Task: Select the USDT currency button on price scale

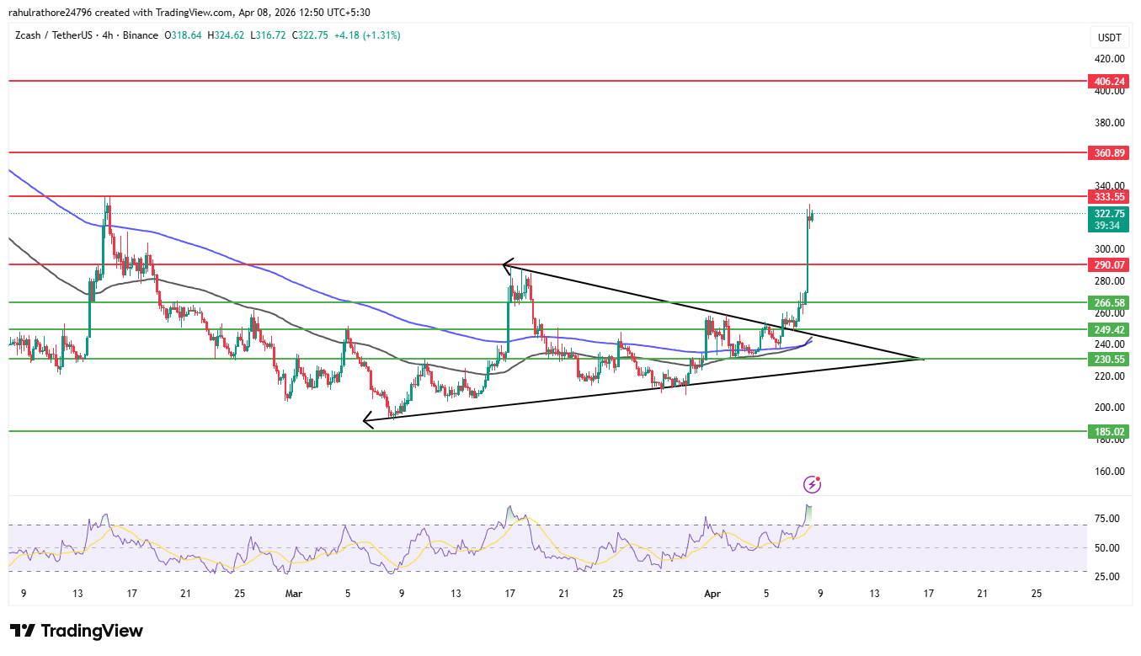Action: click(x=1108, y=37)
